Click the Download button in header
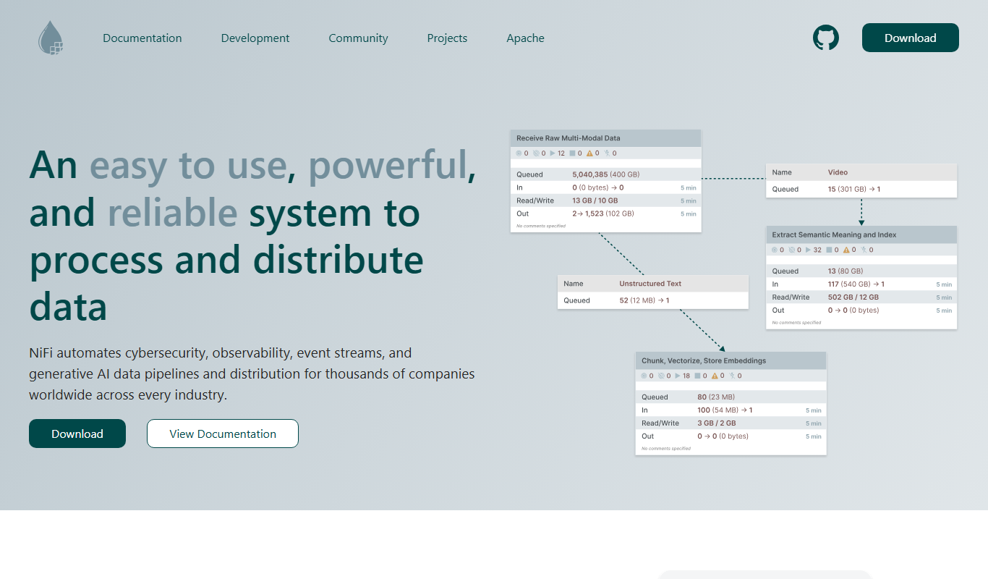 click(911, 38)
